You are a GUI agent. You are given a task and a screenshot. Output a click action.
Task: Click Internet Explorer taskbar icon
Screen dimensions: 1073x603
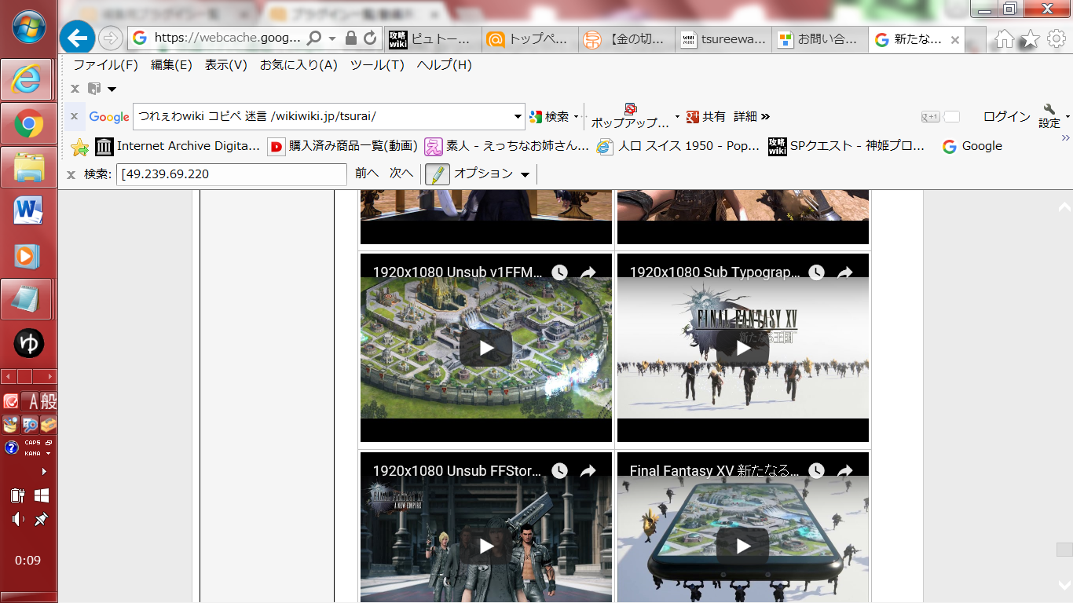28,79
